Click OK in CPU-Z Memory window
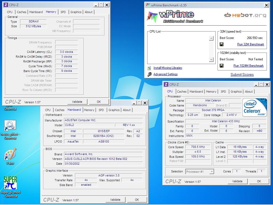 coord(99,102)
